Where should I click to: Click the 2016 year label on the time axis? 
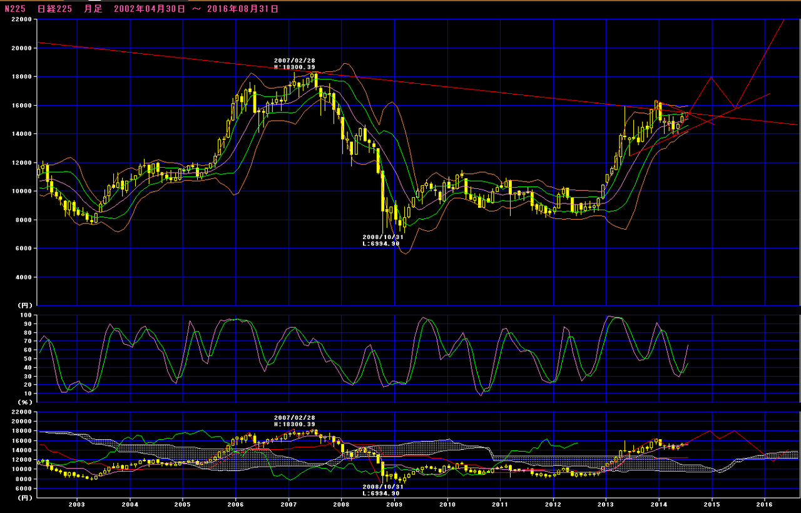click(765, 504)
